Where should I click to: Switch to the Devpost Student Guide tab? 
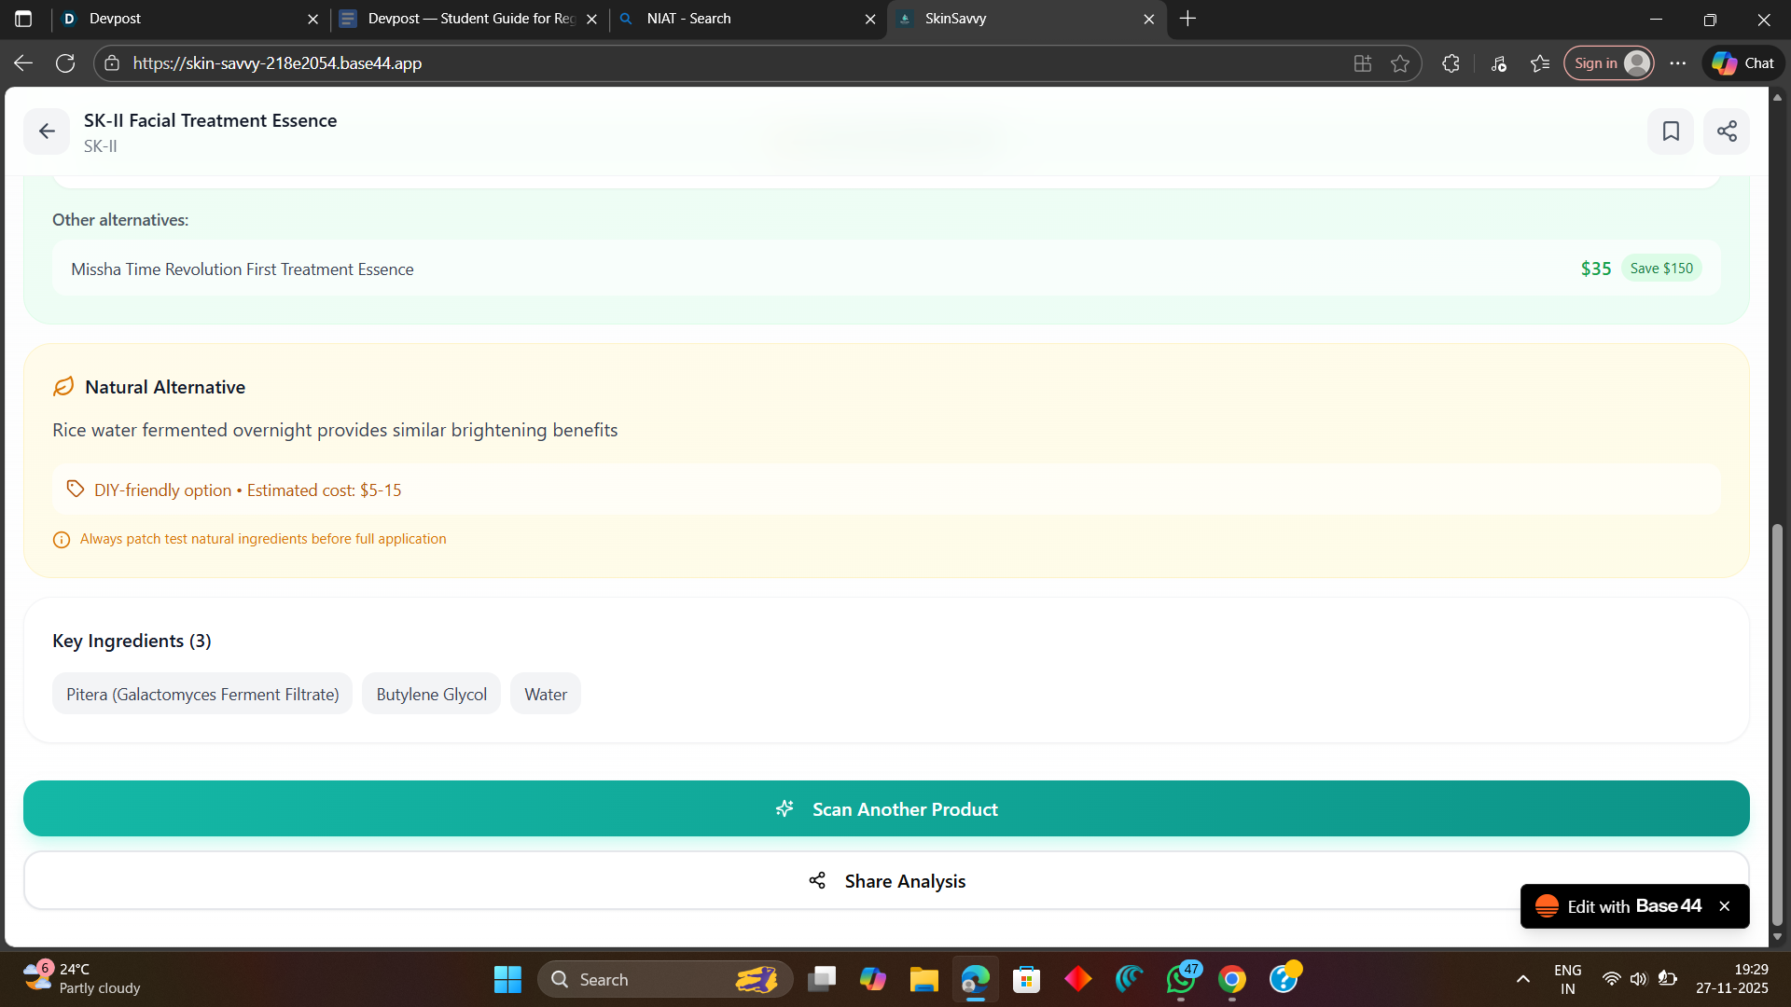[x=462, y=19]
